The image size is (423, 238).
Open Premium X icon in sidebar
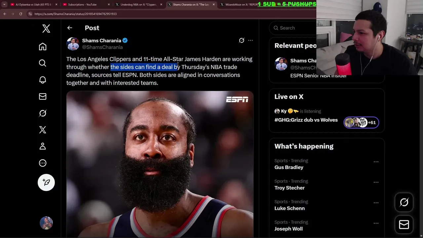coord(43,130)
